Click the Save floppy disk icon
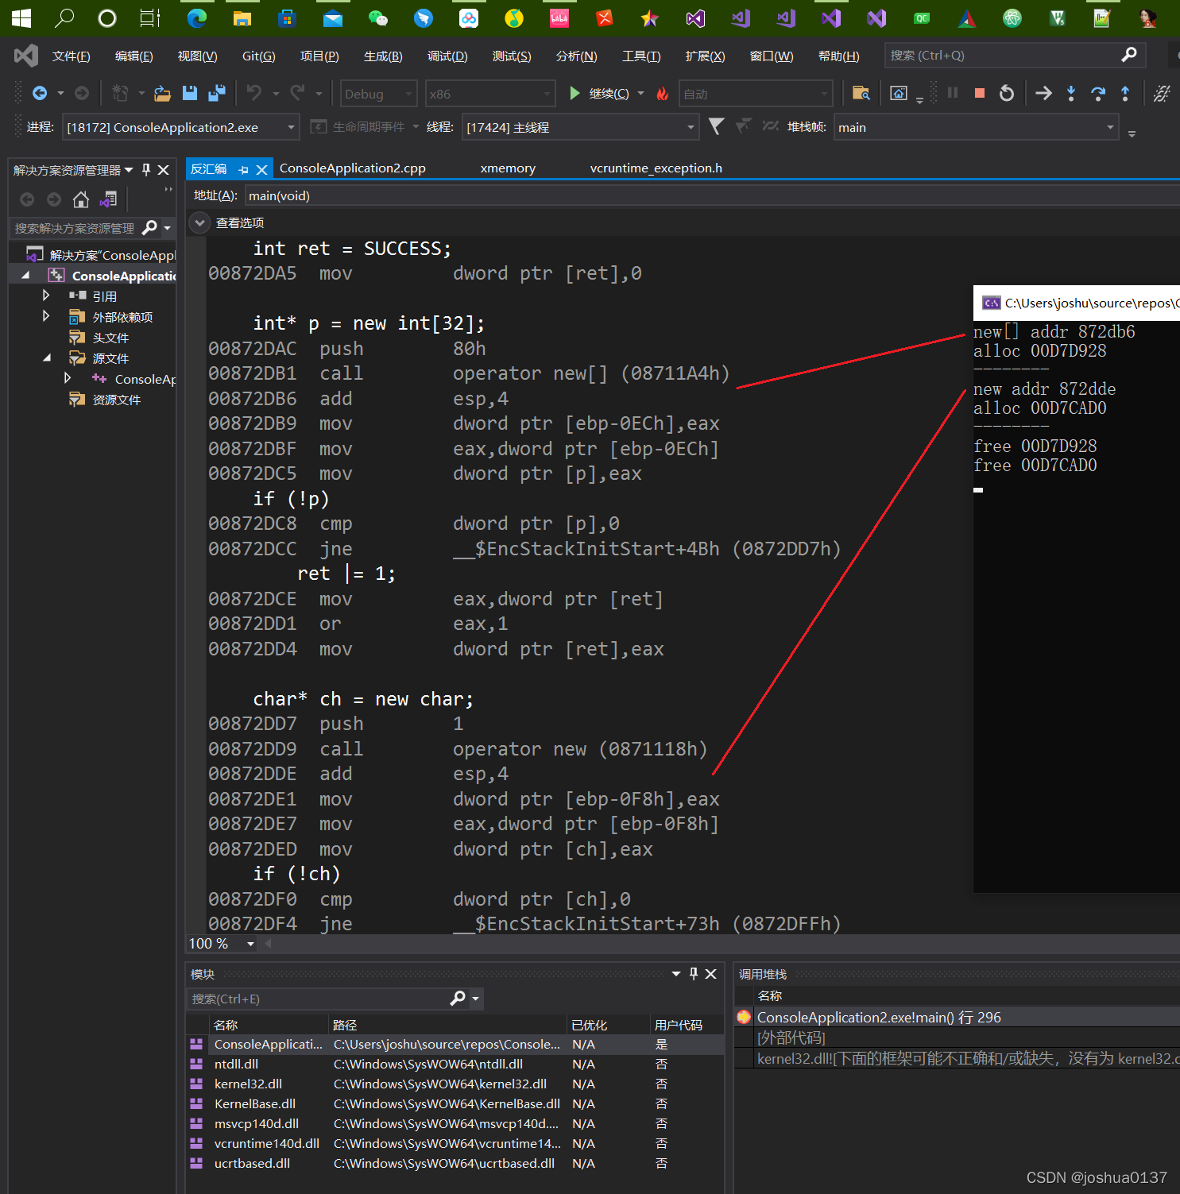The height and width of the screenshot is (1194, 1180). [x=190, y=94]
